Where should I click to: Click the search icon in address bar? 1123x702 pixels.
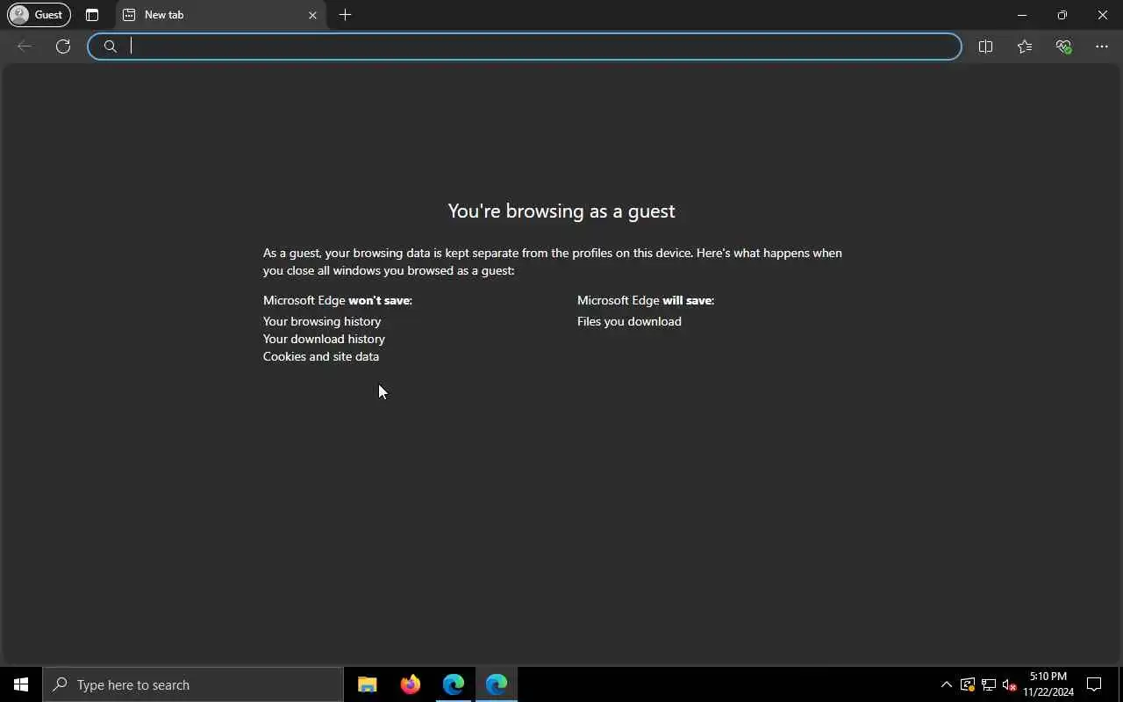(110, 47)
